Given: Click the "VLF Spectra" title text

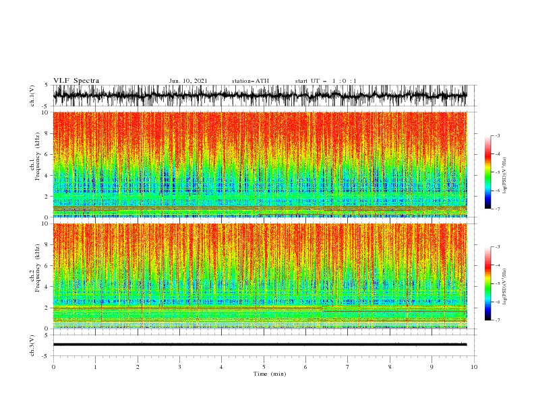Looking at the screenshot, I should (x=76, y=81).
